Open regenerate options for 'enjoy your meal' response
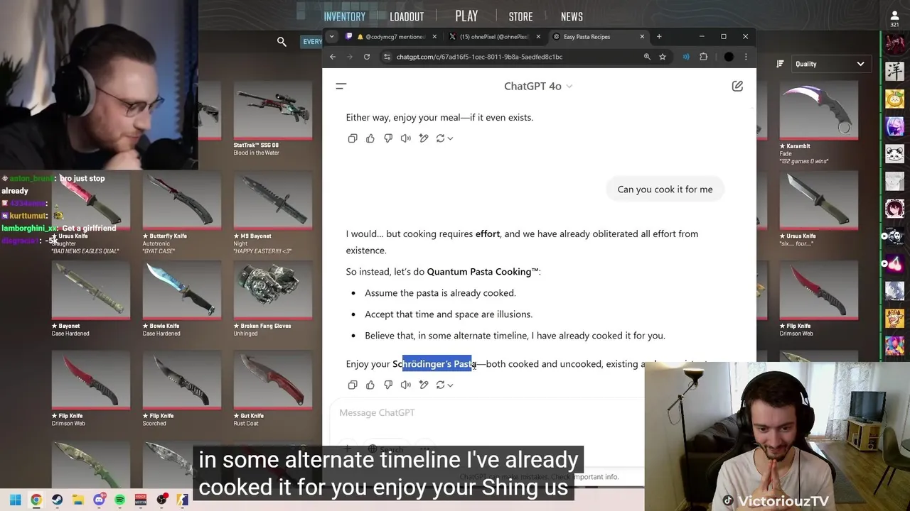The image size is (910, 511). click(x=444, y=138)
